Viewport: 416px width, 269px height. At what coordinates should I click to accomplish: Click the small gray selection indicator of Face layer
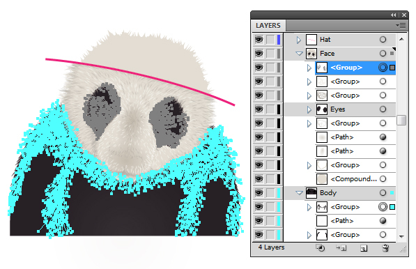pyautogui.click(x=392, y=54)
